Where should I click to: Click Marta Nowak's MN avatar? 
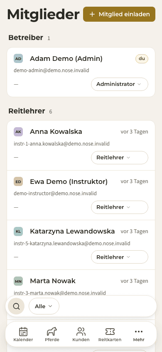click(18, 281)
